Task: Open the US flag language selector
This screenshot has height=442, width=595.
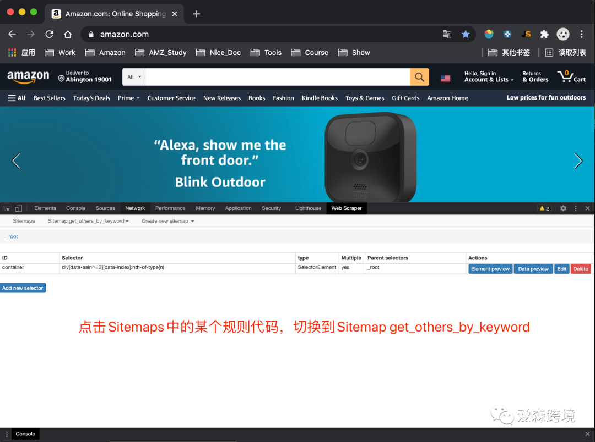Action: tap(445, 78)
